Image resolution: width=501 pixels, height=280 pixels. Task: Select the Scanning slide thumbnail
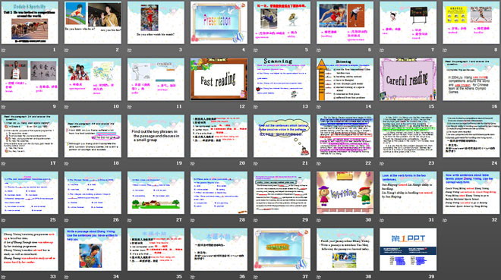(x=282, y=80)
